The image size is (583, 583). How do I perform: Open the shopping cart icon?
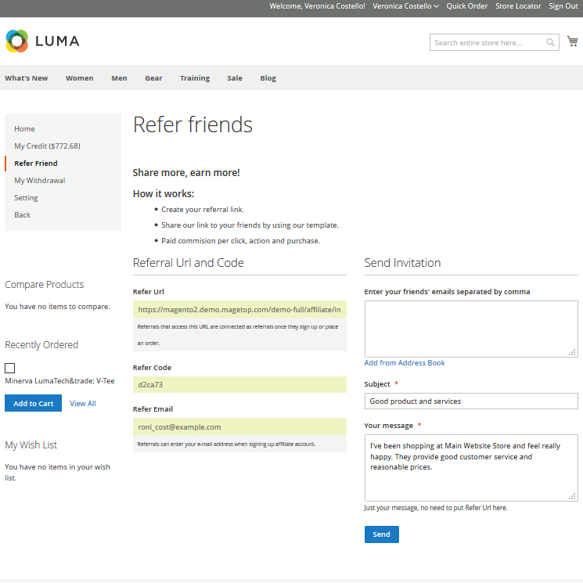coord(573,41)
